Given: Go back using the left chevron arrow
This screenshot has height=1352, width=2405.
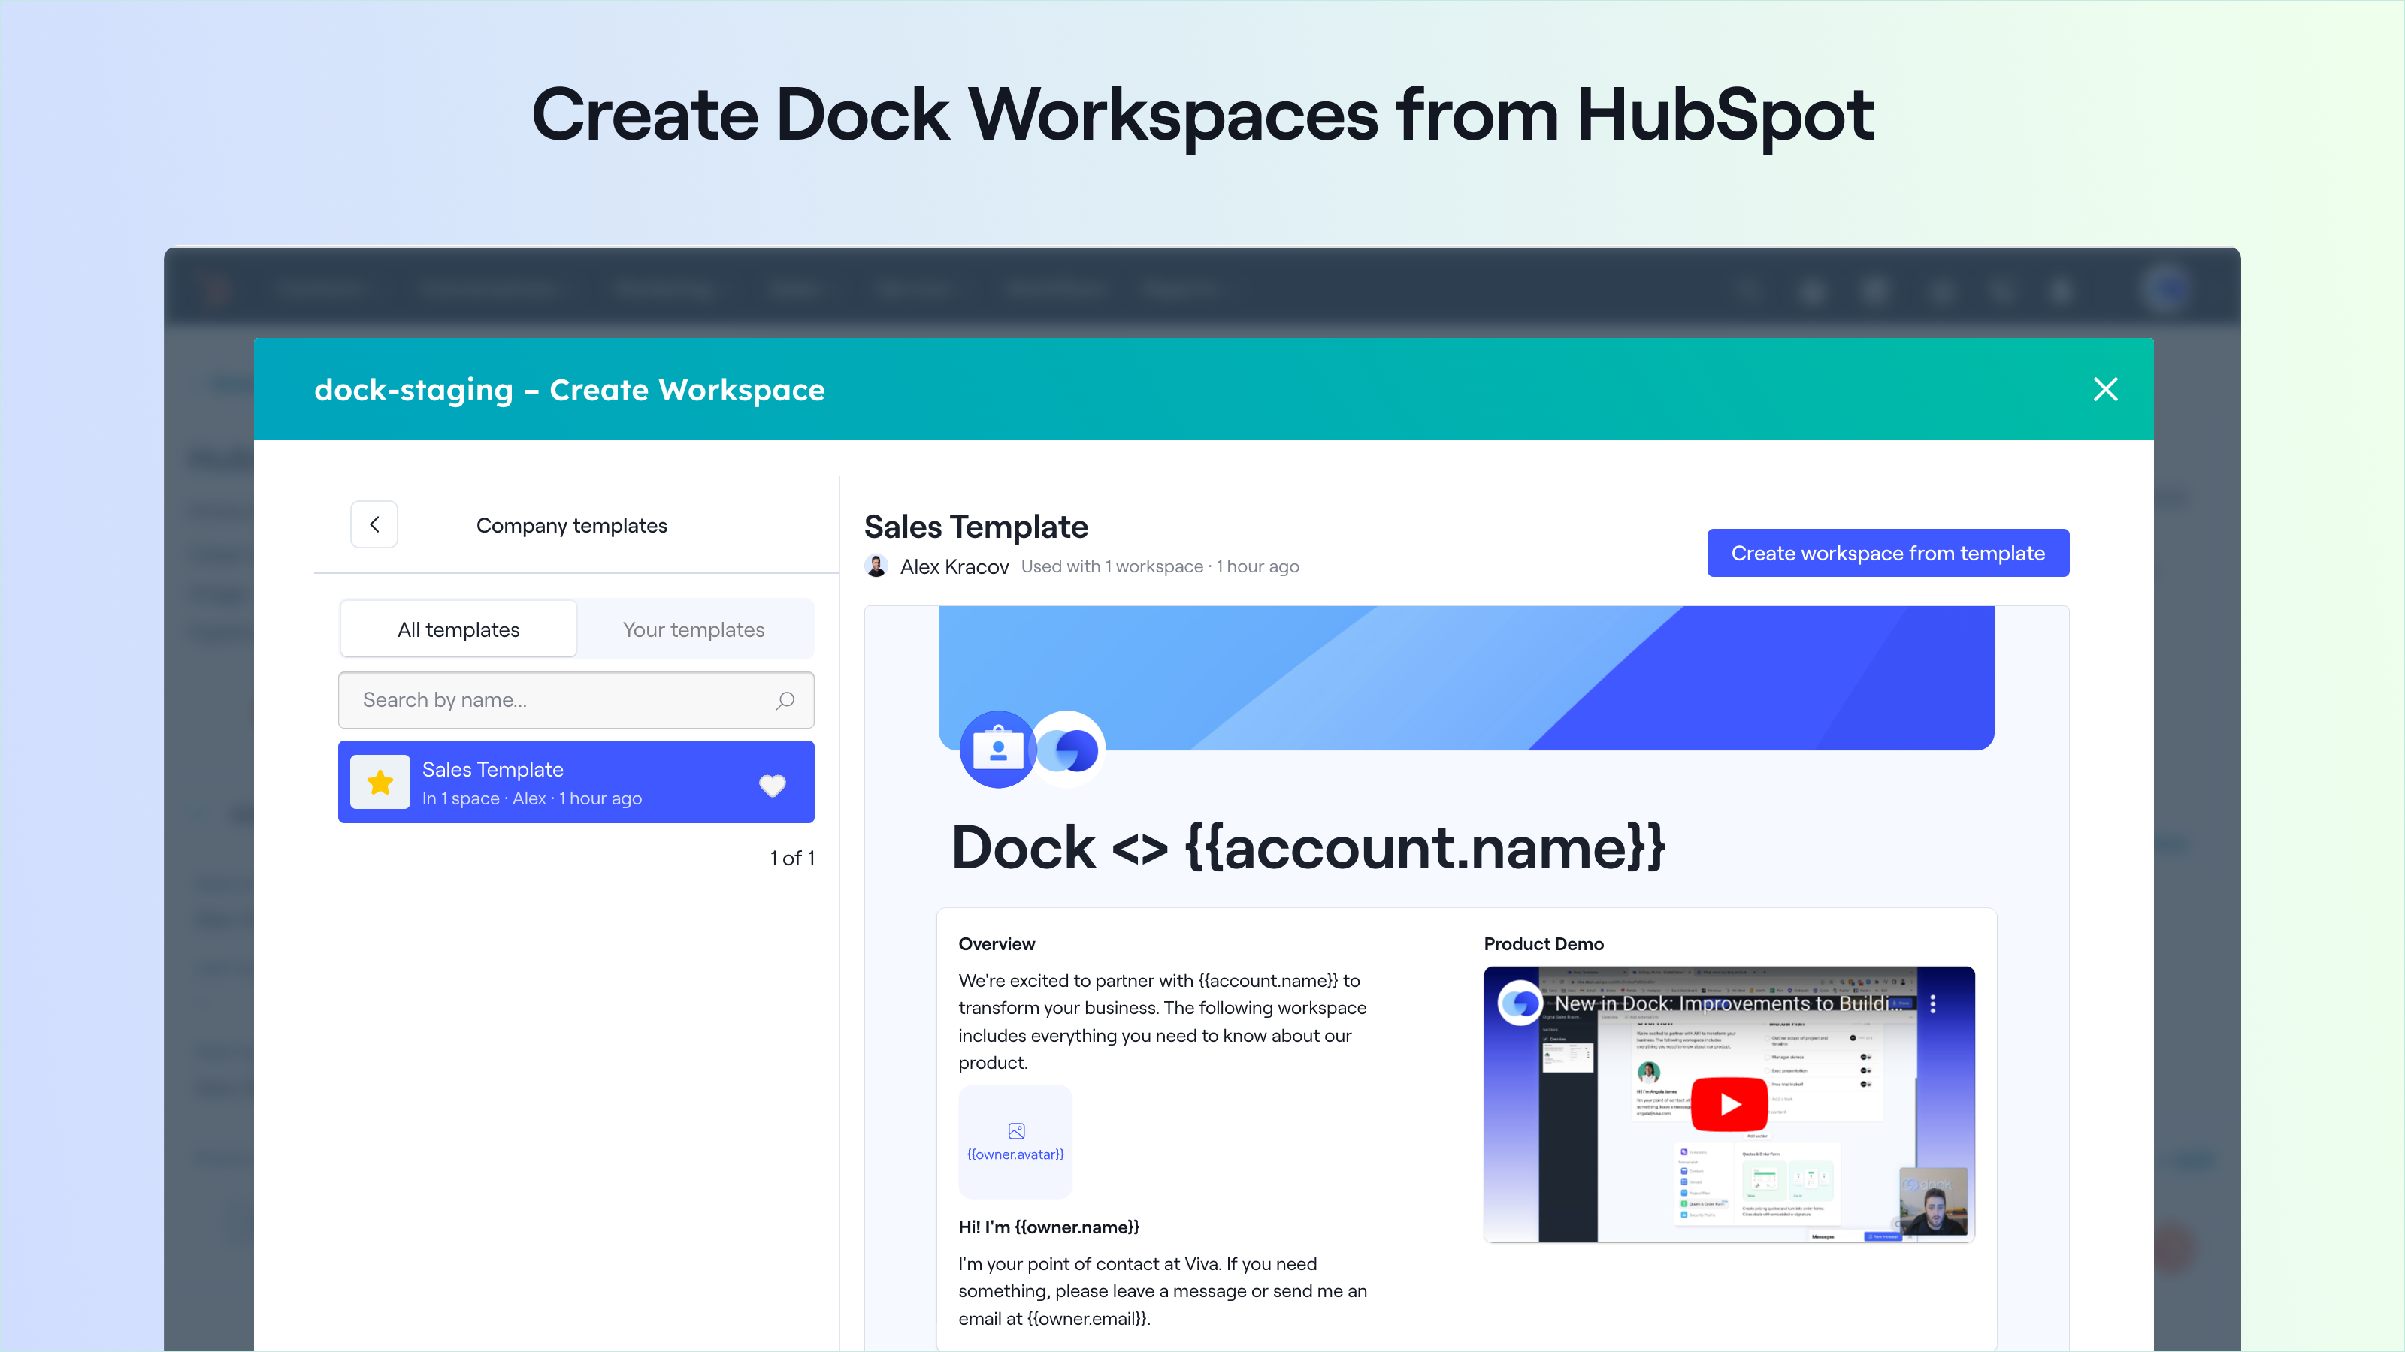Looking at the screenshot, I should pyautogui.click(x=374, y=524).
